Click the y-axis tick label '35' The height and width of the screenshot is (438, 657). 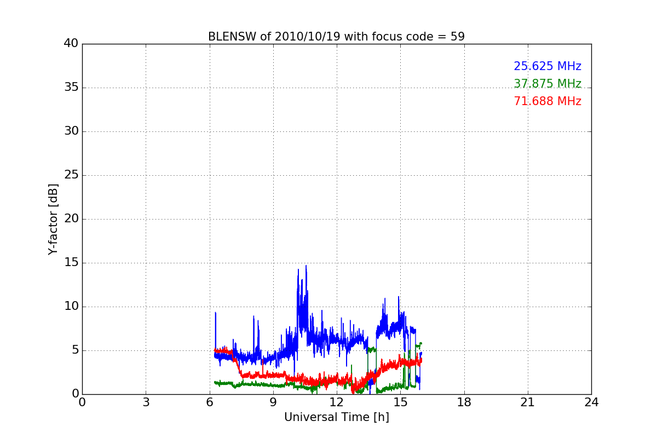(x=71, y=88)
